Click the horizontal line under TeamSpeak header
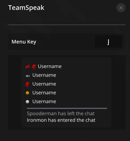 [67, 25]
